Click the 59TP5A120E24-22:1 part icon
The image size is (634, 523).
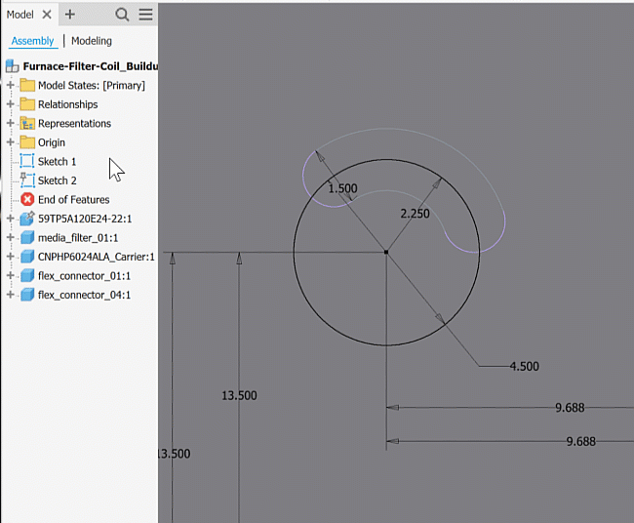coord(27,219)
